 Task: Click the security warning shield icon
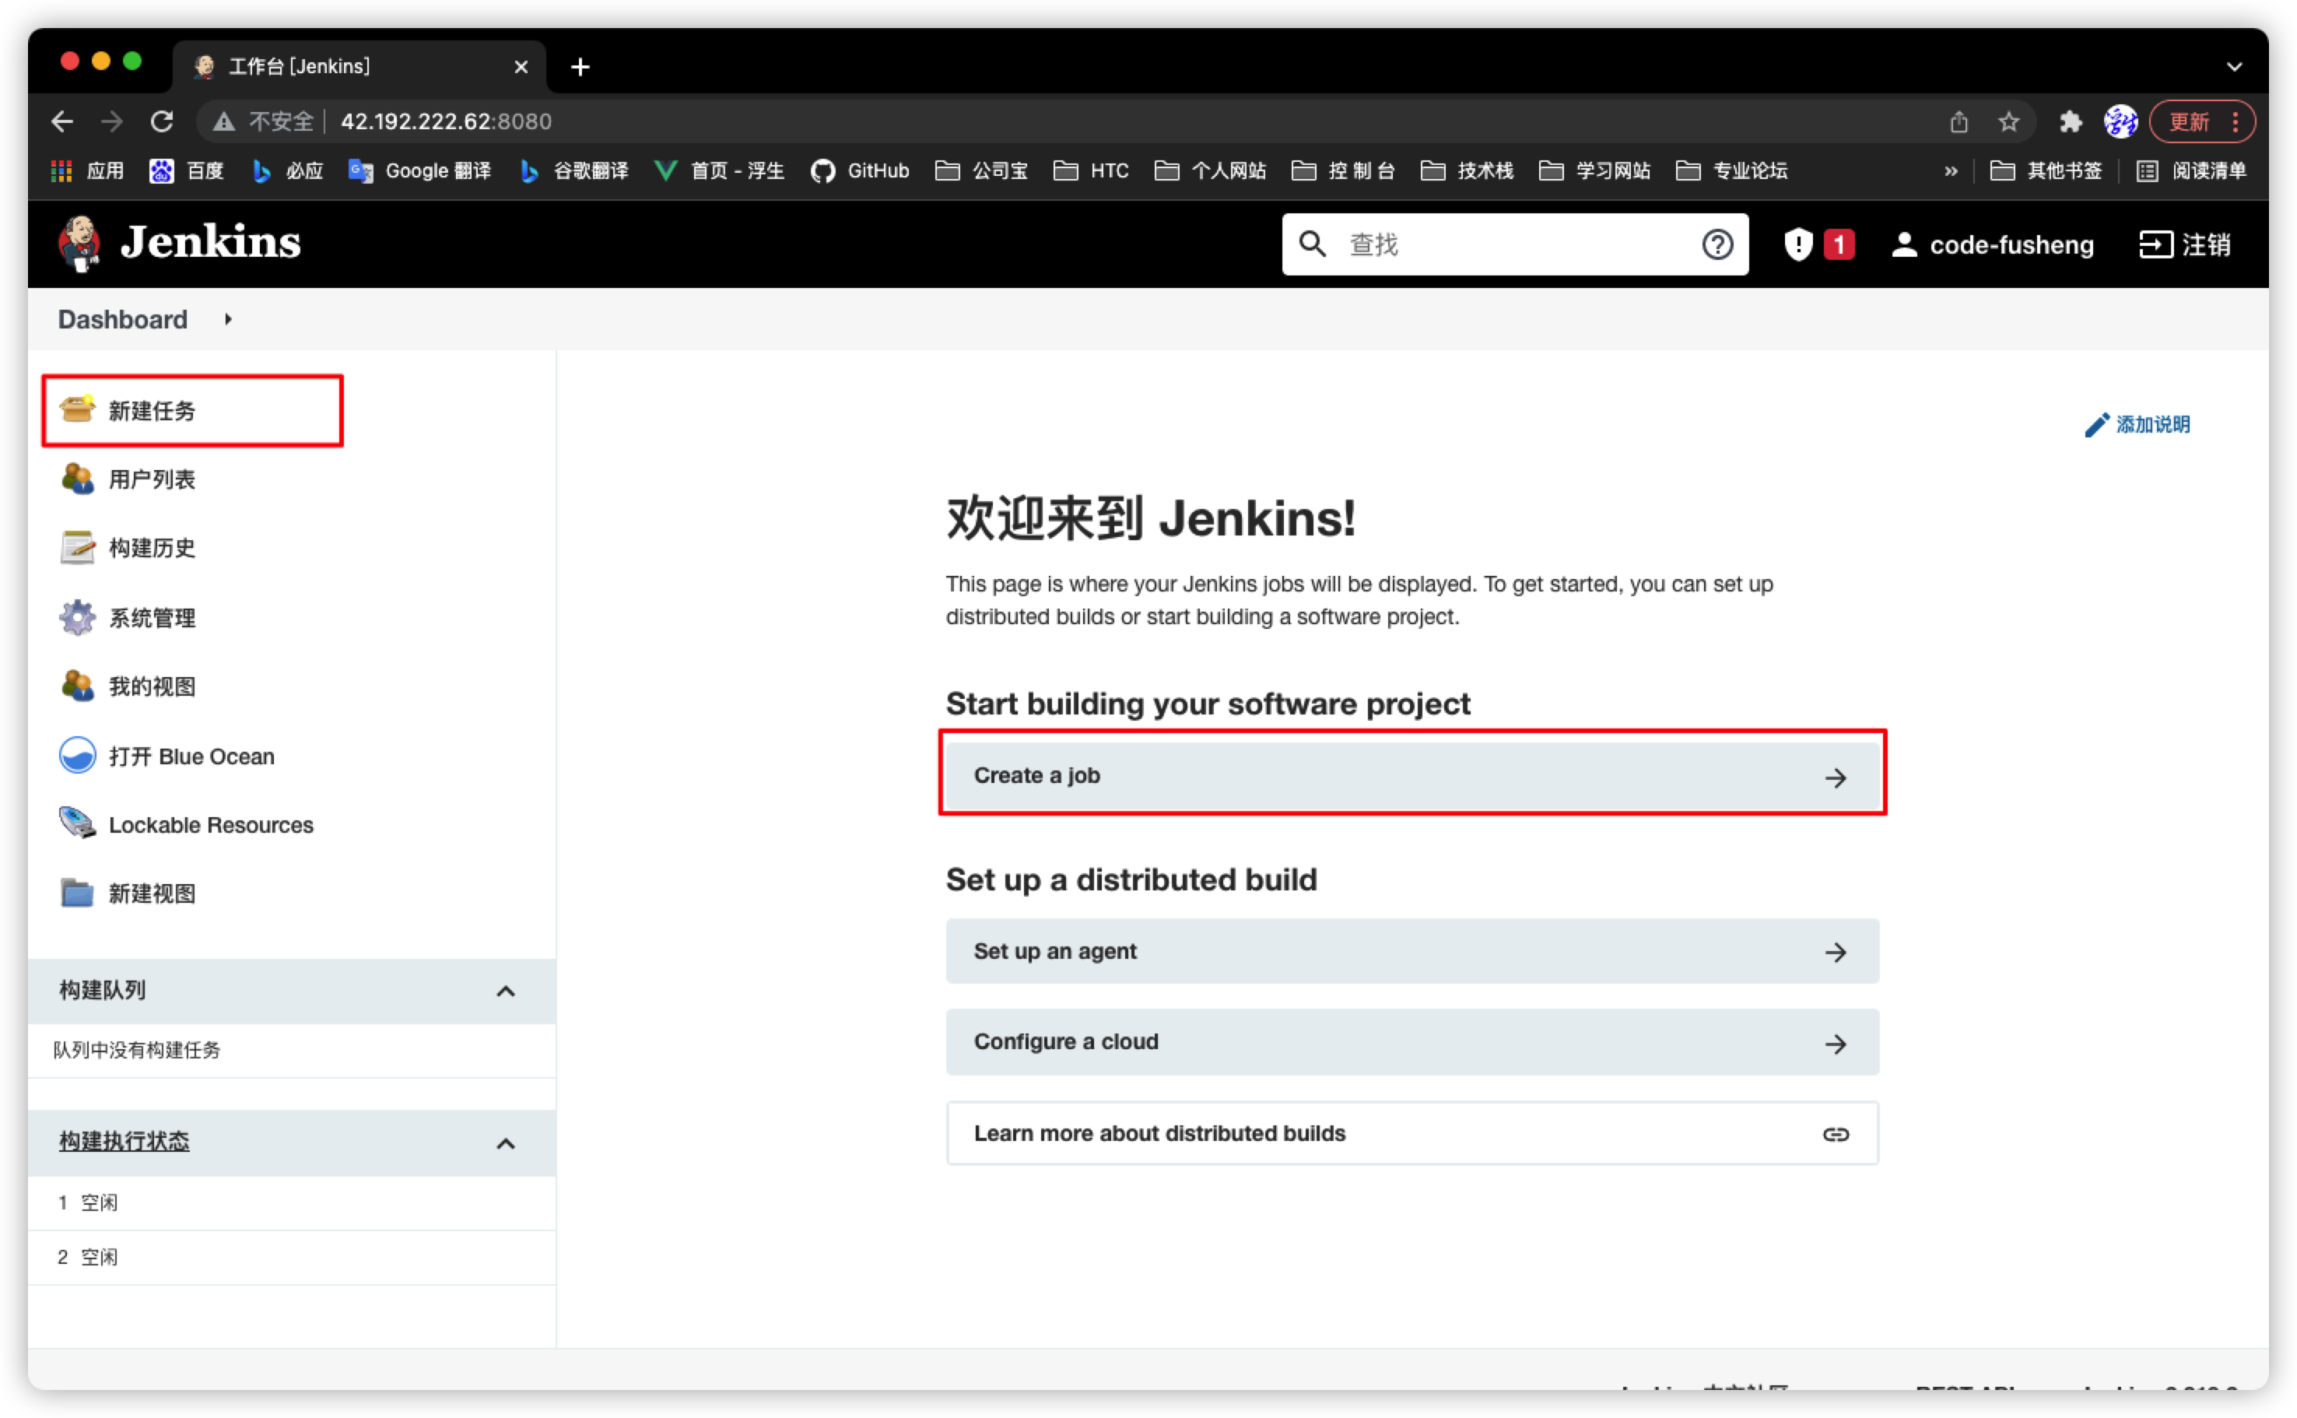[x=1798, y=245]
